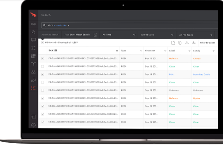Click the filter sliders icon near Filter by Label

[x=194, y=43]
